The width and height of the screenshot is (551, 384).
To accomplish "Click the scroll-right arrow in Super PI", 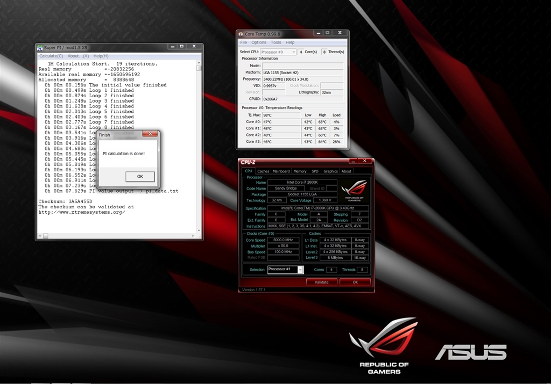I will (194, 236).
